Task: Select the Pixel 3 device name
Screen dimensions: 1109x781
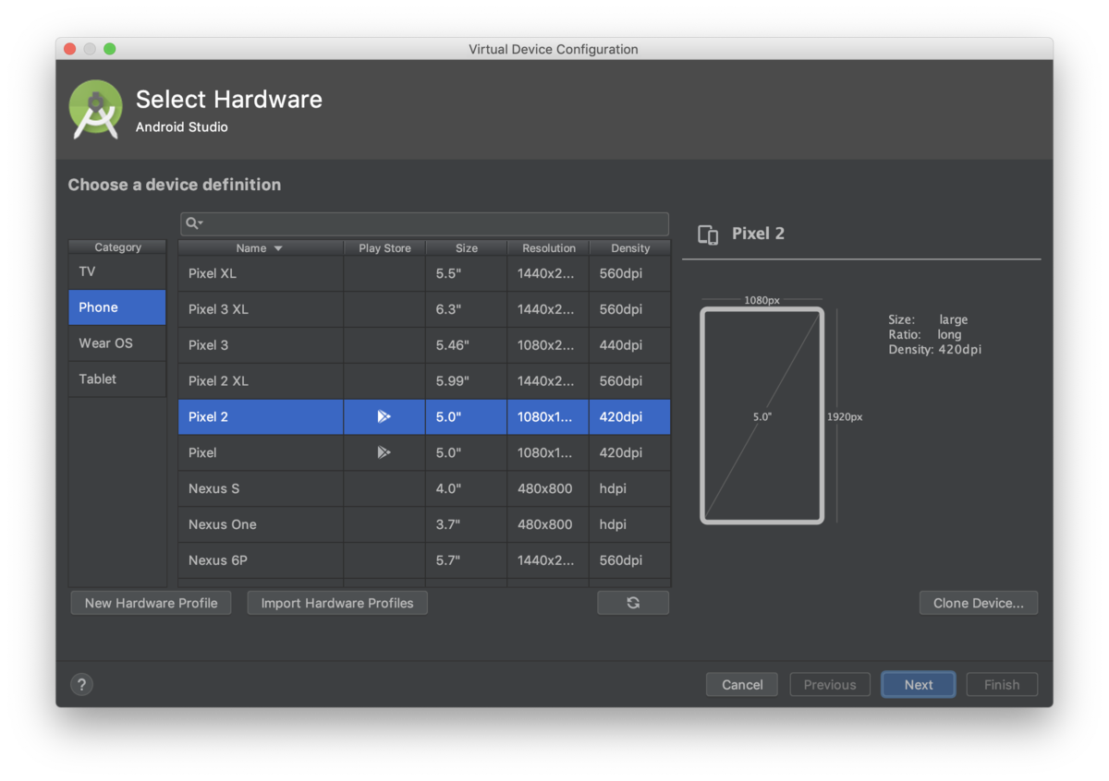Action: [x=208, y=345]
